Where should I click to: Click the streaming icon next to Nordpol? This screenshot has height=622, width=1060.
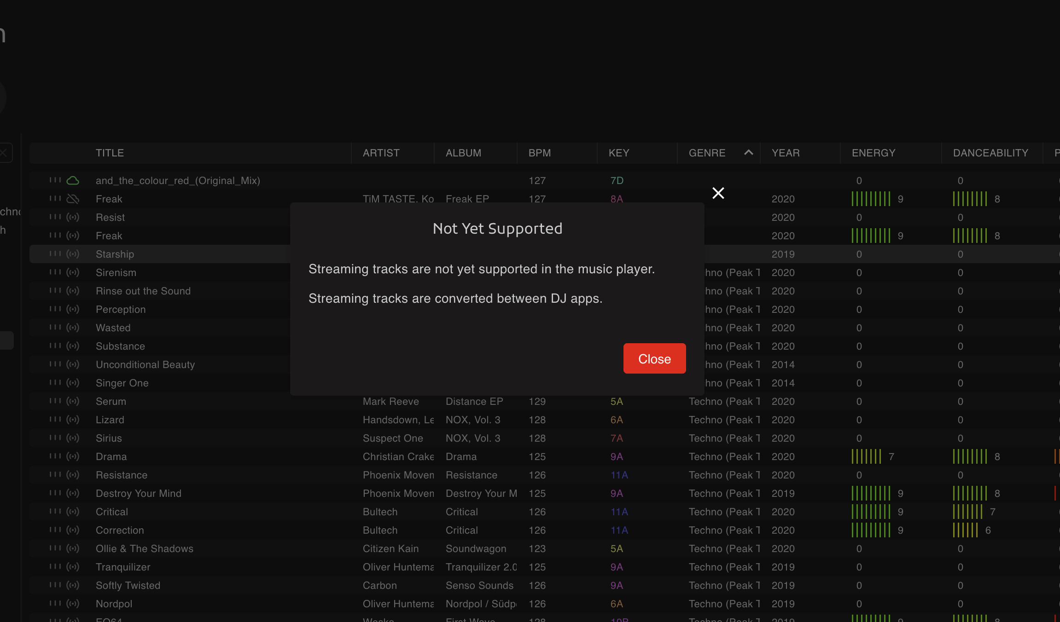73,604
